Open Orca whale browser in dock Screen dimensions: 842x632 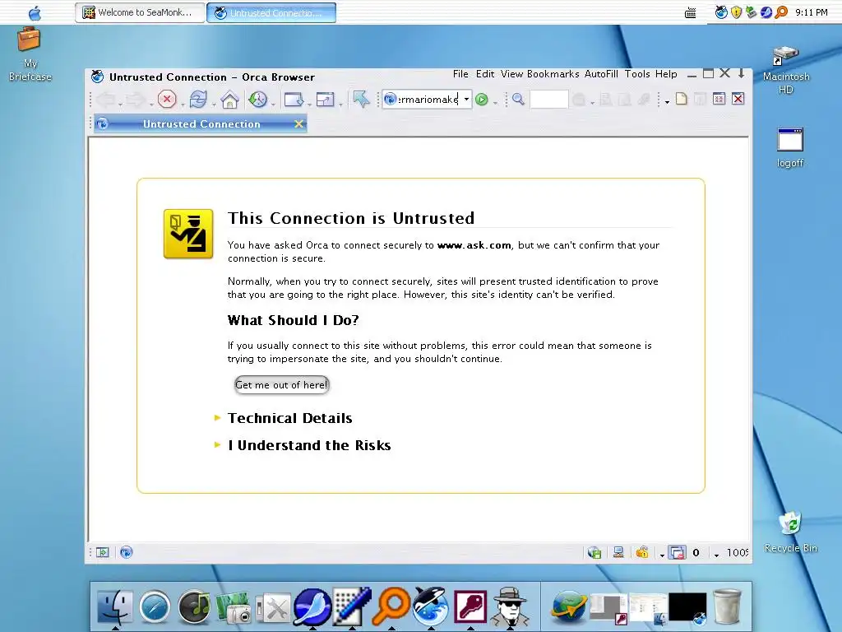point(431,606)
